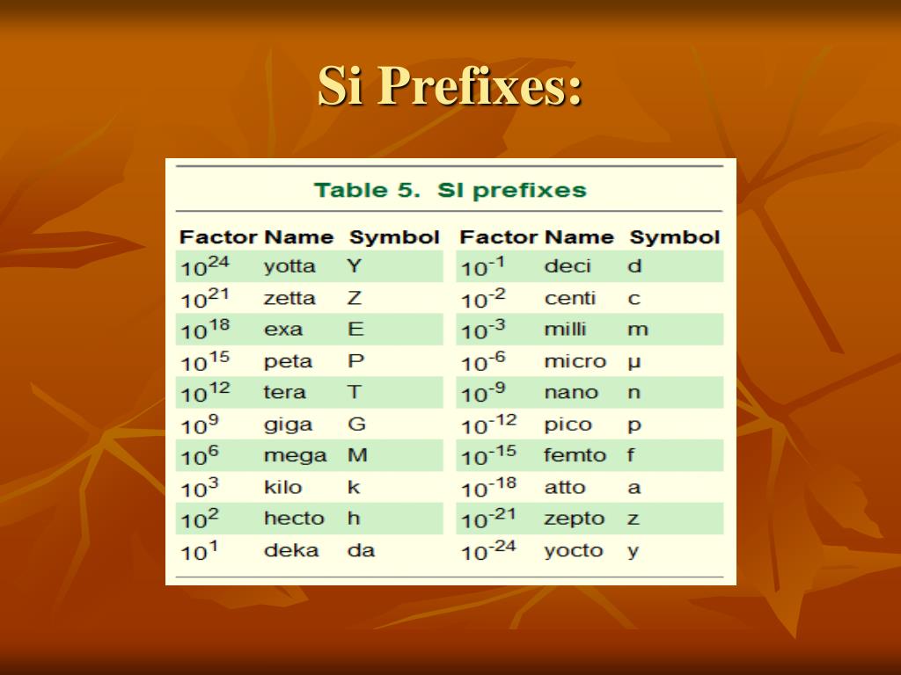Select symbol "µ" in the micro row
Screen dimensions: 901x675
[634, 363]
